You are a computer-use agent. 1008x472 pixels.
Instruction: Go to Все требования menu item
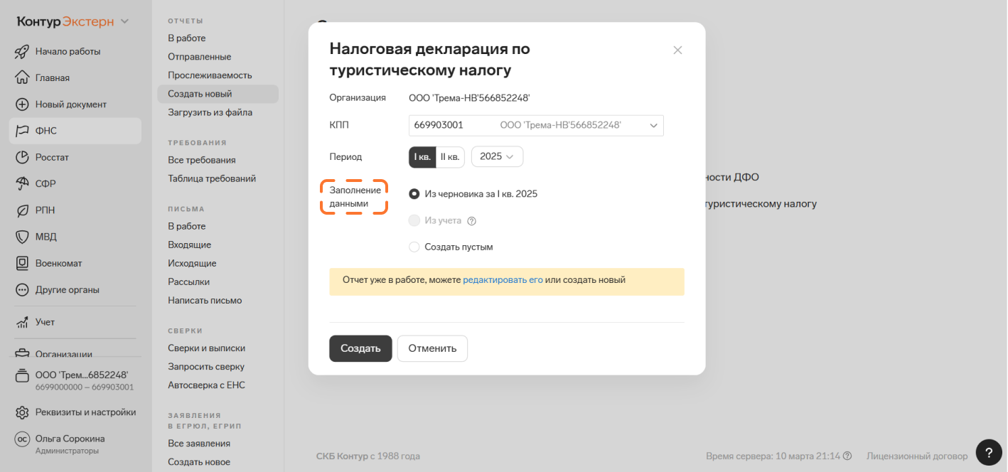pos(202,160)
